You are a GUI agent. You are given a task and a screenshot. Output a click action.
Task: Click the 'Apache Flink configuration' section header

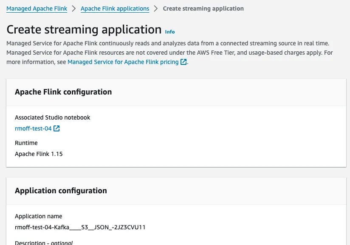pyautogui.click(x=63, y=92)
